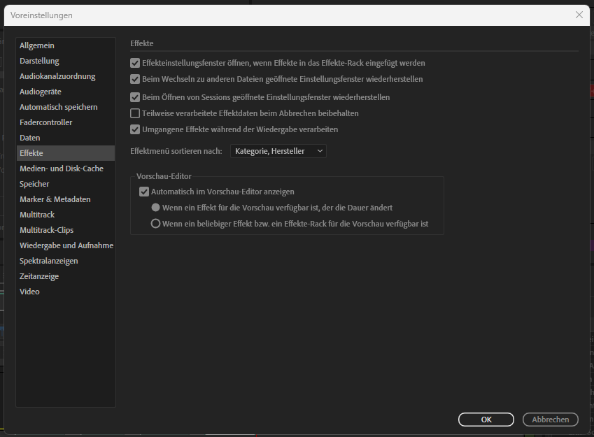Disable automatic display in the Vorschau-Editor

pyautogui.click(x=144, y=191)
